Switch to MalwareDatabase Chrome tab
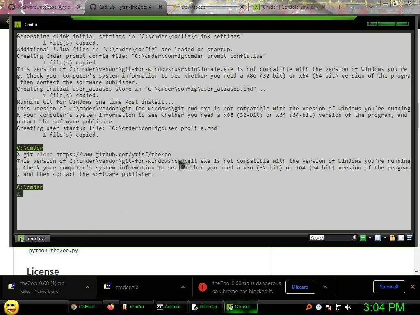This screenshot has width=420, height=315. click(44, 7)
